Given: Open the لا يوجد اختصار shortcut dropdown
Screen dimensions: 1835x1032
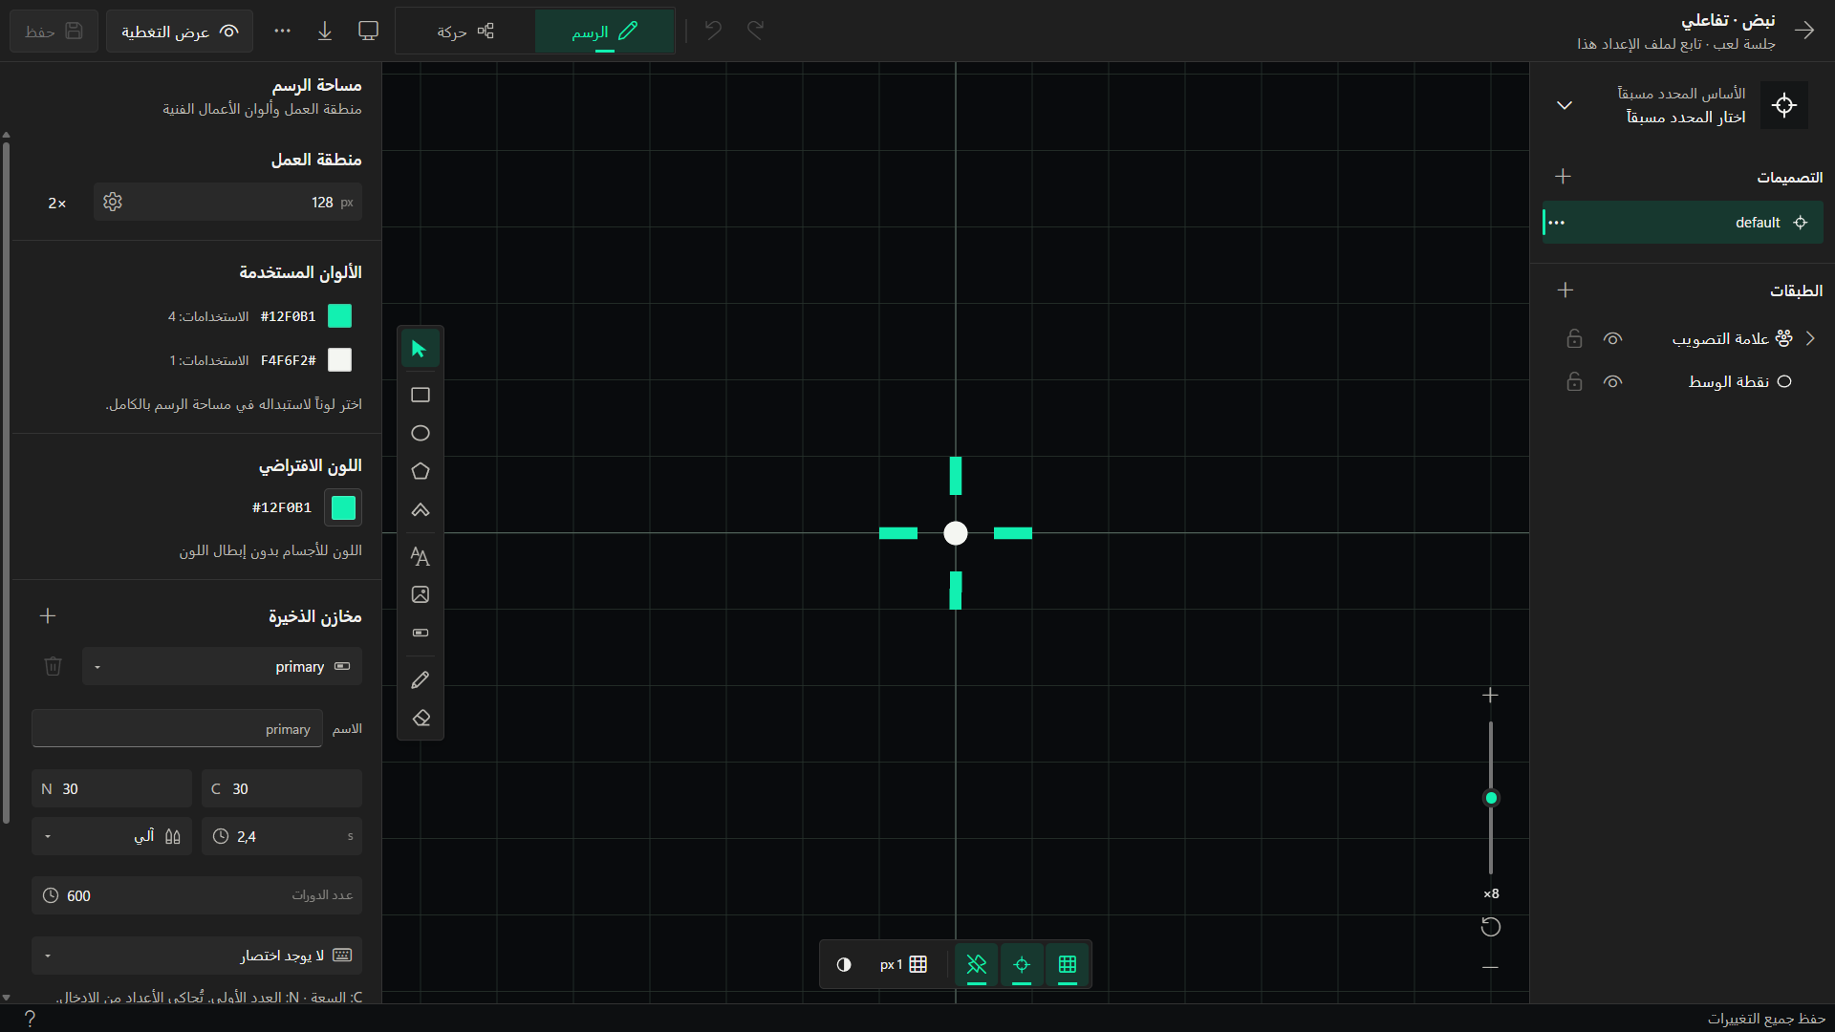Looking at the screenshot, I should (x=197, y=955).
